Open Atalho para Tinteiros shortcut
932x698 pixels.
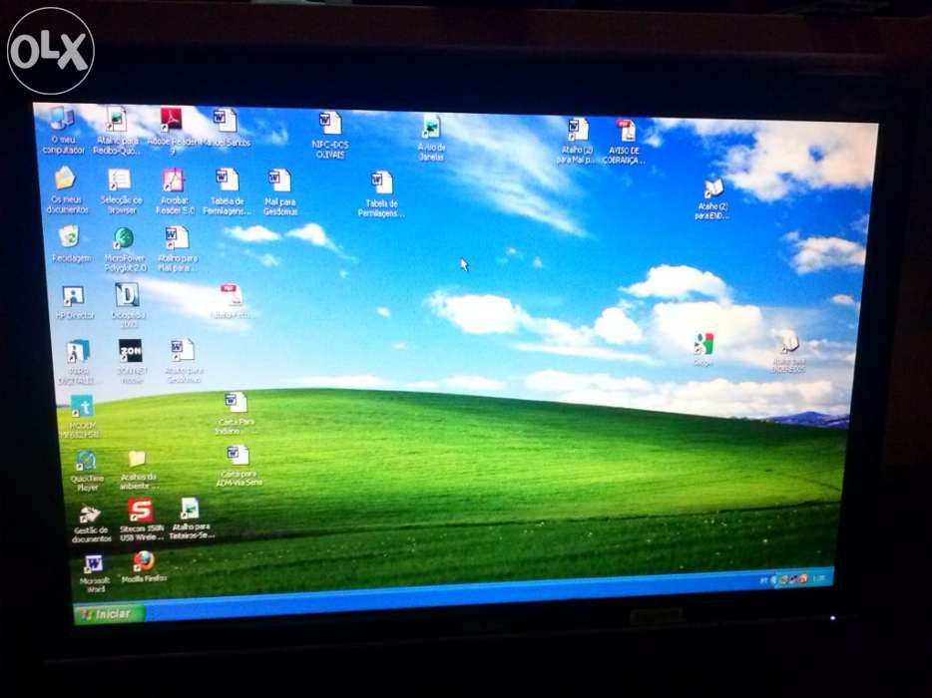(x=191, y=519)
